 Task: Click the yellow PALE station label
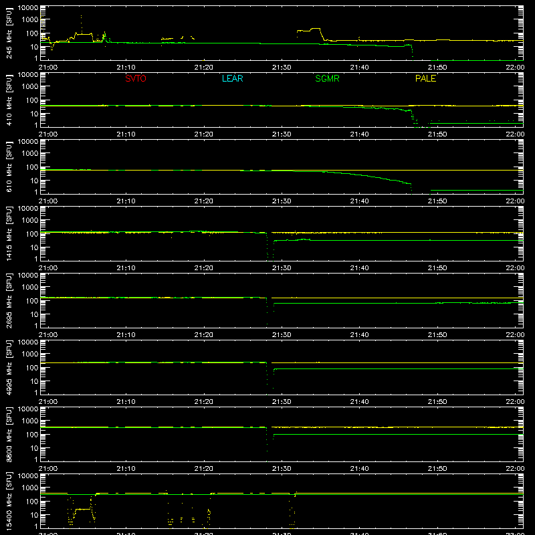[425, 78]
